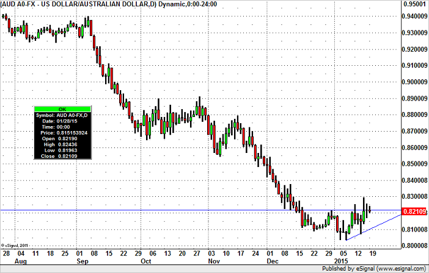Click the 0.850009 price axis label
Image resolution: width=429 pixels, height=273 pixels.
tap(414, 164)
